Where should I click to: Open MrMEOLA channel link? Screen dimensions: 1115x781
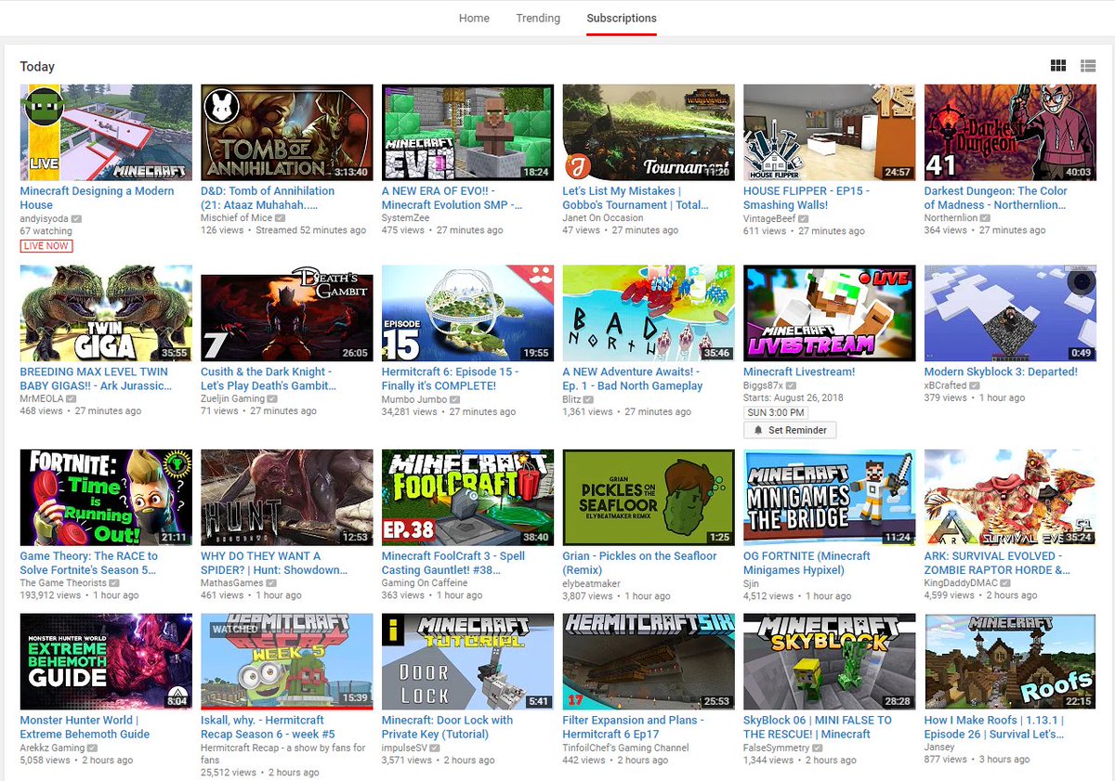pos(43,399)
